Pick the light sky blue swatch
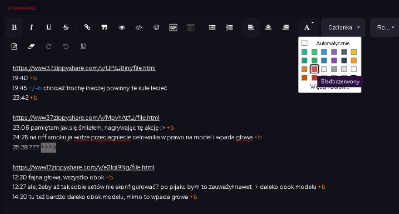The height and width of the screenshot is (214, 399). (x=324, y=52)
